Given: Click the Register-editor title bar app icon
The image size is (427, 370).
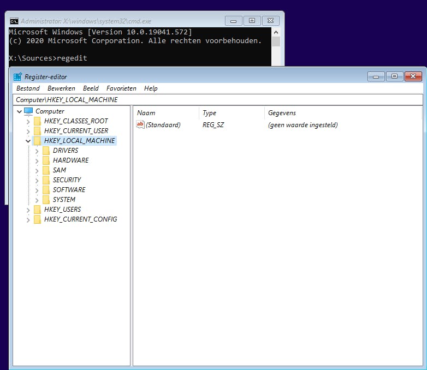Looking at the screenshot, I should 17,77.
